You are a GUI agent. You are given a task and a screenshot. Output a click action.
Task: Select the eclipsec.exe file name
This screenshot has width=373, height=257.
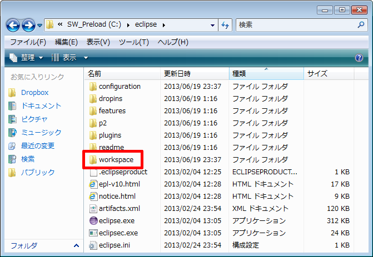pyautogui.click(x=118, y=233)
